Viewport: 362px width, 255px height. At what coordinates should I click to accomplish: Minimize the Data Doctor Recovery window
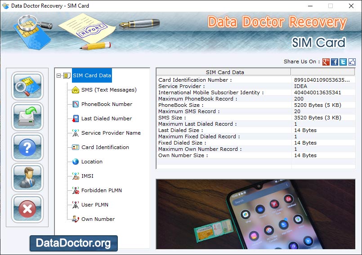(x=310, y=6)
